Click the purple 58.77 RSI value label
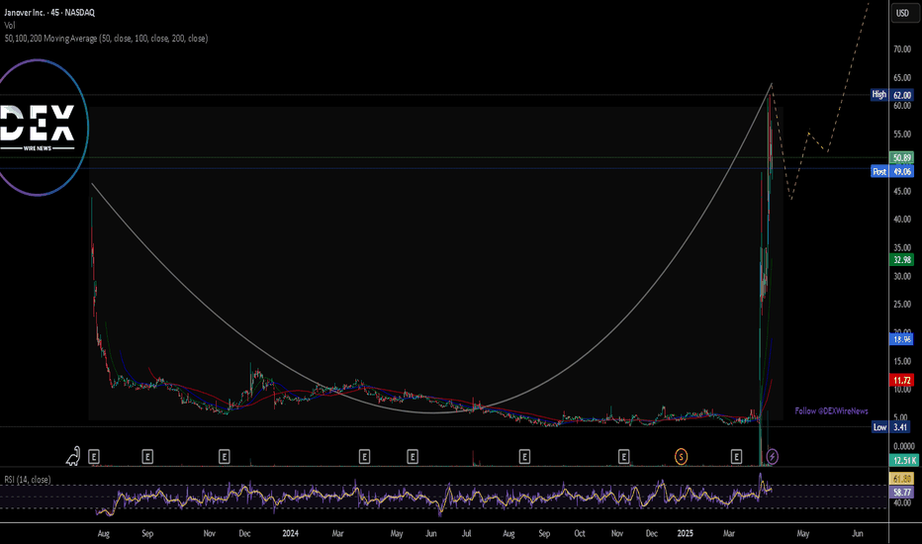The image size is (922, 544). 902,493
